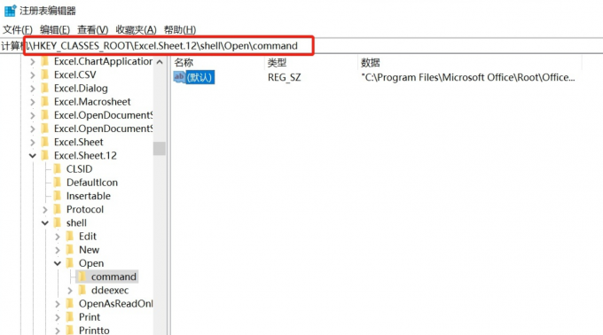Select the Printto folder icon
Screen dimensions: 603x335
[x=70, y=331]
